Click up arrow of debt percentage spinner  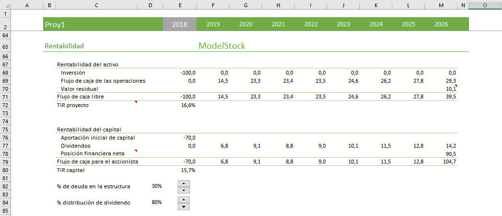click(x=183, y=183)
